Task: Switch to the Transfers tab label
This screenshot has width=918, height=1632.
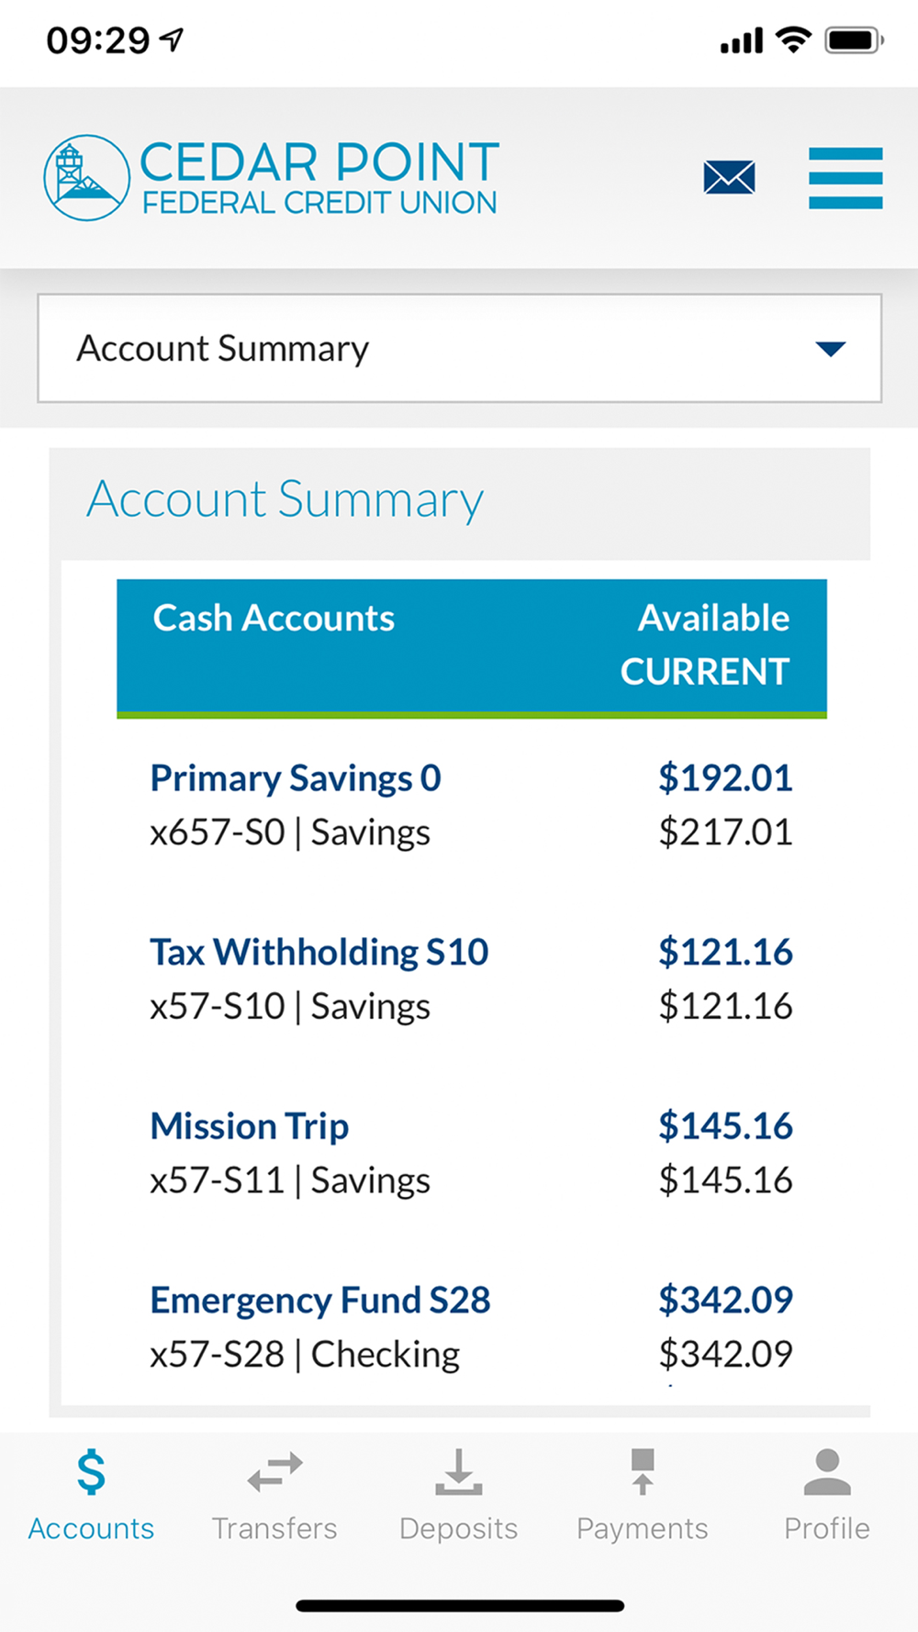Action: 274,1528
